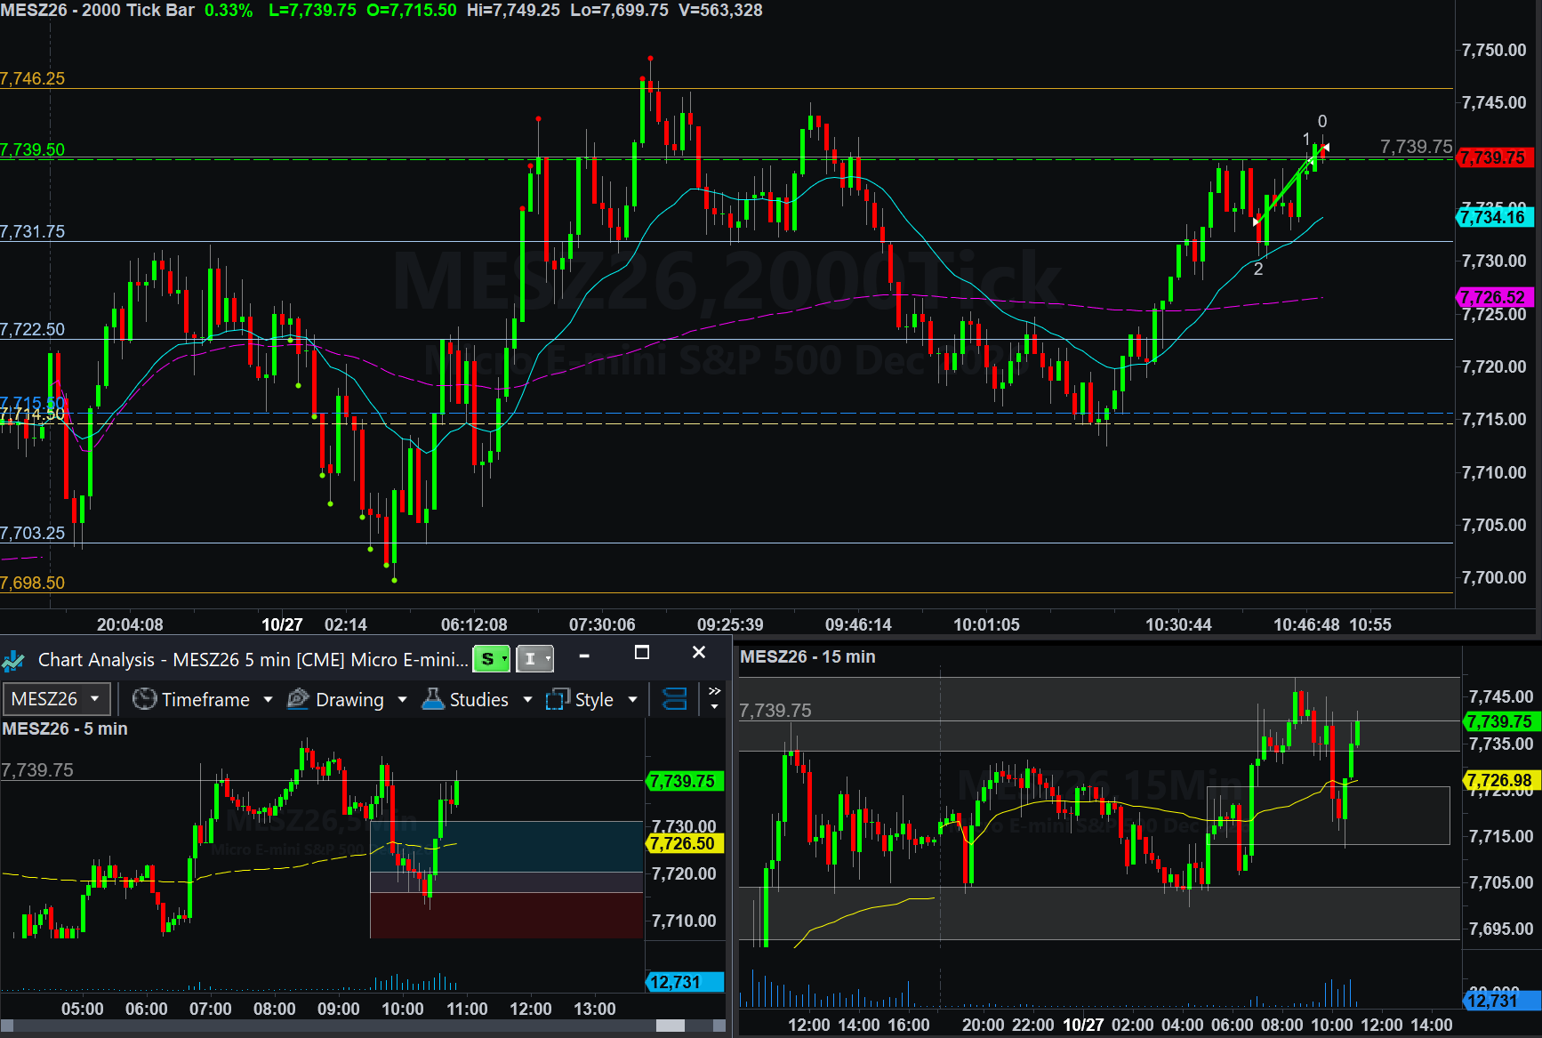Expand the toolbar overflow chevron
The image size is (1542, 1038).
point(714,698)
